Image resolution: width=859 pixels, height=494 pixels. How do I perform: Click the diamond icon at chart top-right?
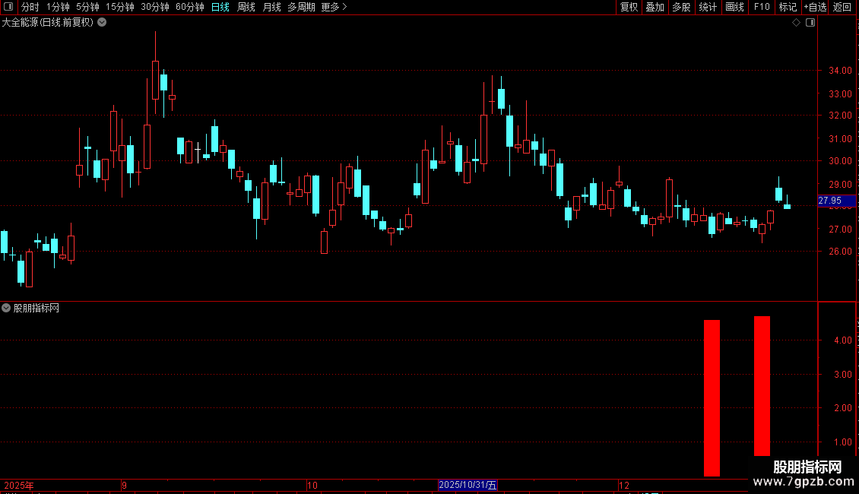coord(797,23)
